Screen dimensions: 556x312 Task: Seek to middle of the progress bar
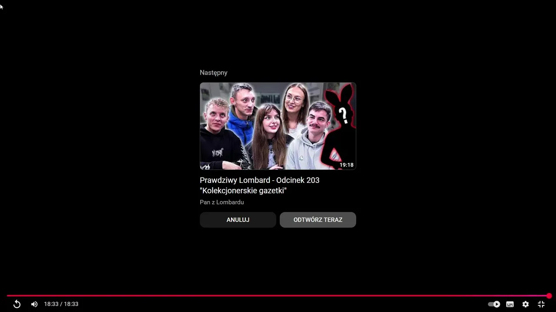278,296
